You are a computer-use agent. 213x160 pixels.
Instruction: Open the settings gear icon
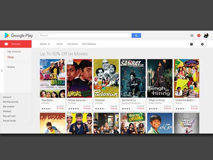point(202,44)
